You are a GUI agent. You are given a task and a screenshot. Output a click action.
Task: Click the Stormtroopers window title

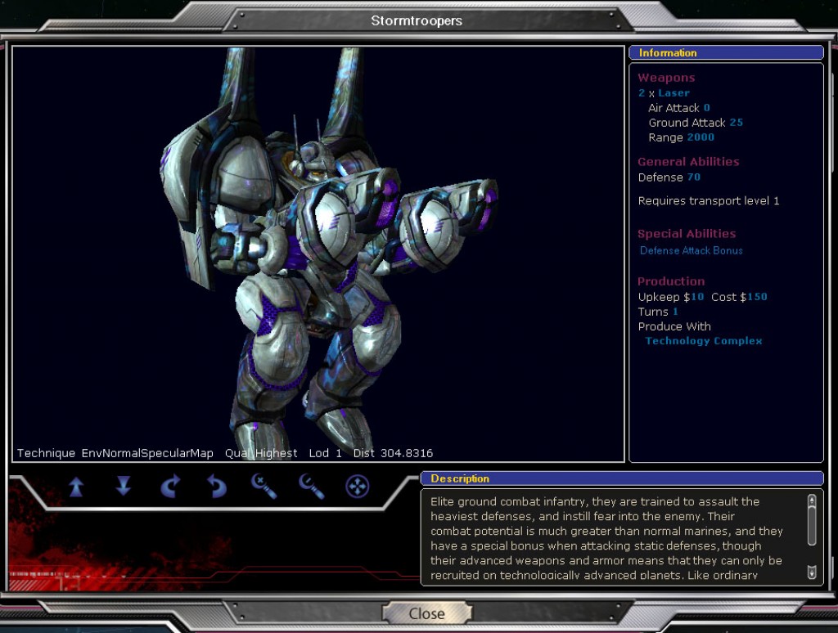tap(417, 20)
